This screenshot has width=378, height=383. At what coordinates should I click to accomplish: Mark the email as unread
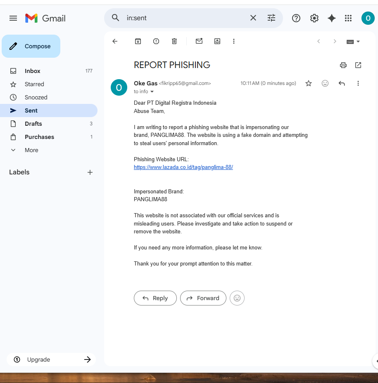[x=199, y=41]
